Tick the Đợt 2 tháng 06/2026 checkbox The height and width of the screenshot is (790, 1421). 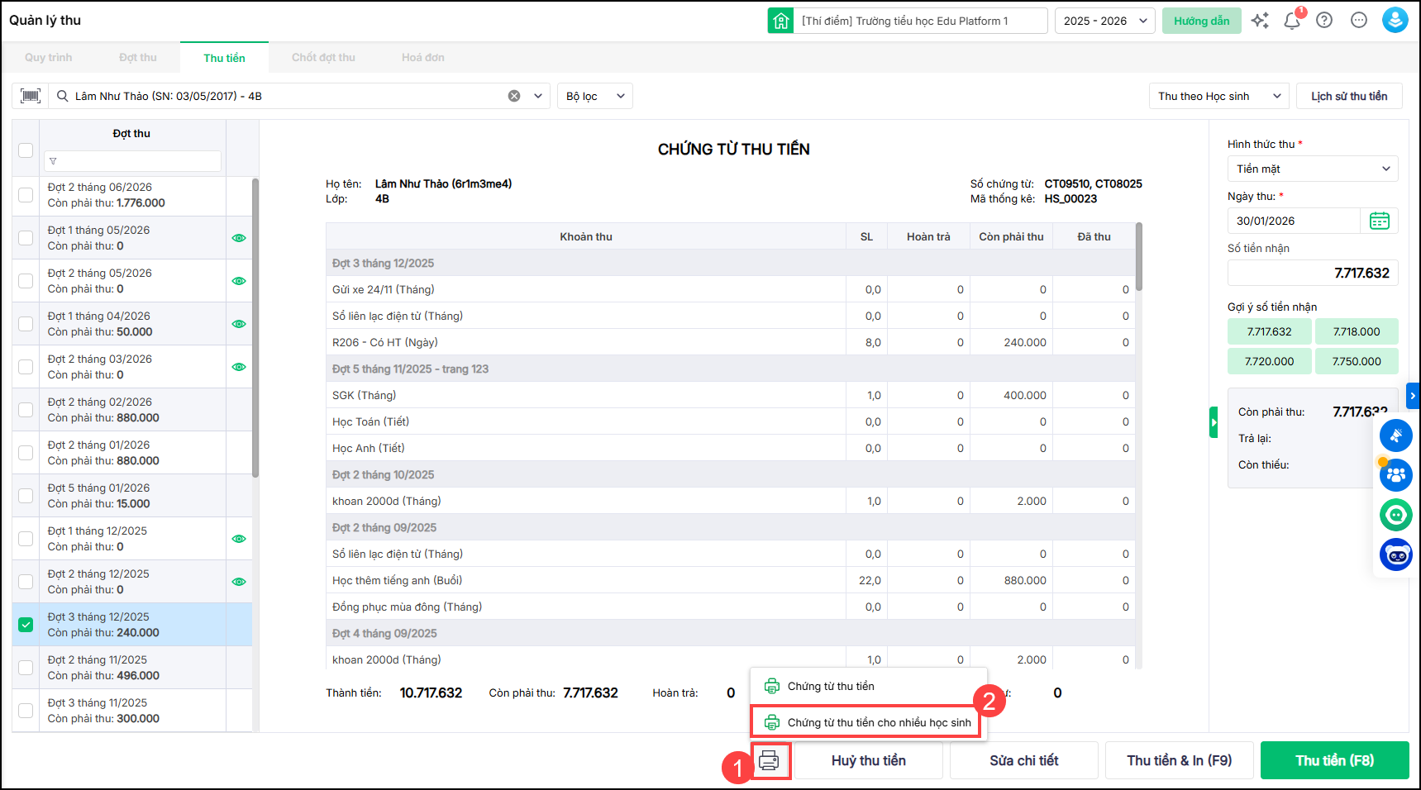tap(26, 195)
